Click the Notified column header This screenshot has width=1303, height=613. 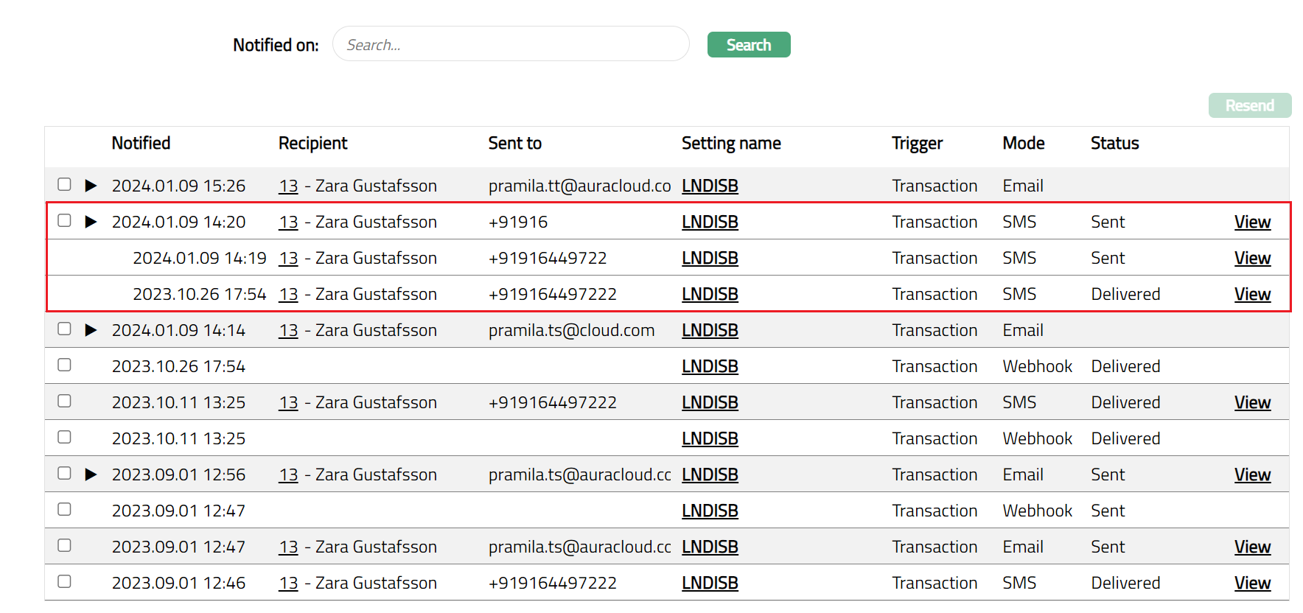coord(141,143)
